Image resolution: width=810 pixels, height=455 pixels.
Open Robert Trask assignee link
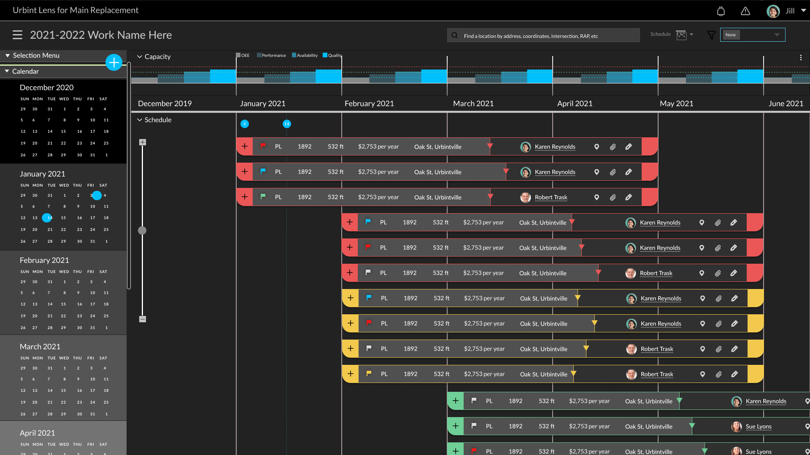click(x=551, y=198)
